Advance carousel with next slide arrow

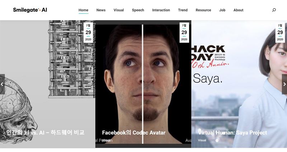click(x=284, y=84)
